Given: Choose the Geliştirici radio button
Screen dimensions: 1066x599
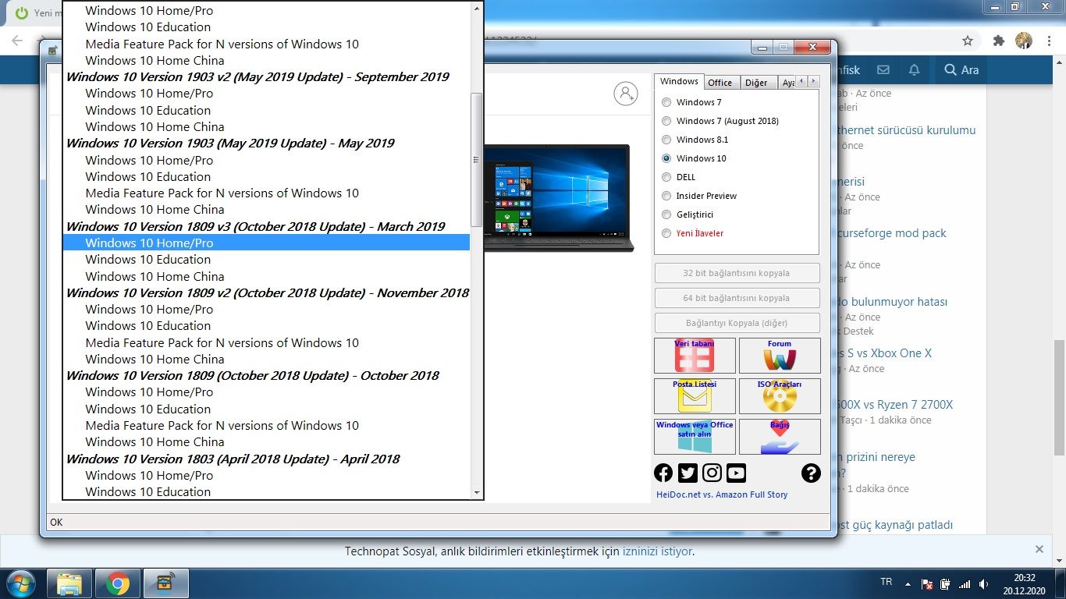Looking at the screenshot, I should 666,214.
